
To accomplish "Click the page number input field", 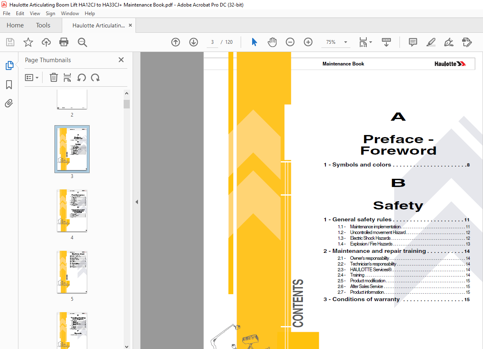I will tap(212, 42).
